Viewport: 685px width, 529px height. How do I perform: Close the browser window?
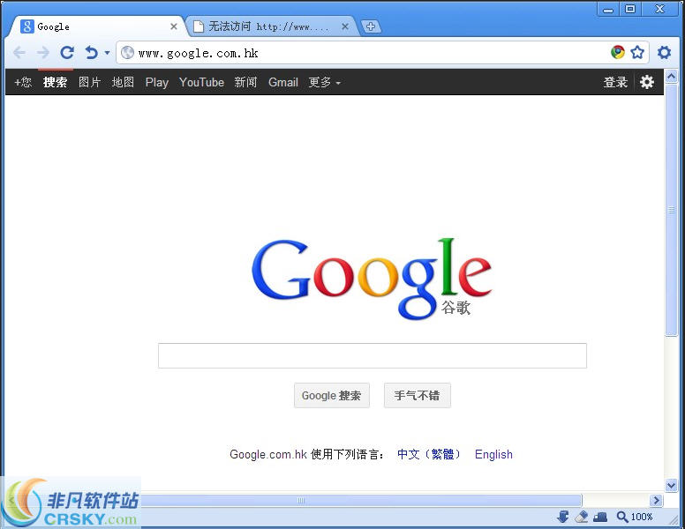click(659, 9)
